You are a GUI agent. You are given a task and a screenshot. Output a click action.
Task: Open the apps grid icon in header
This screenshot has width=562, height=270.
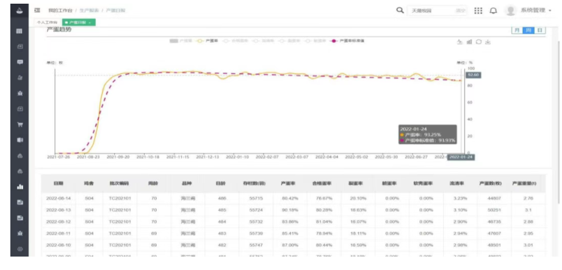(478, 11)
